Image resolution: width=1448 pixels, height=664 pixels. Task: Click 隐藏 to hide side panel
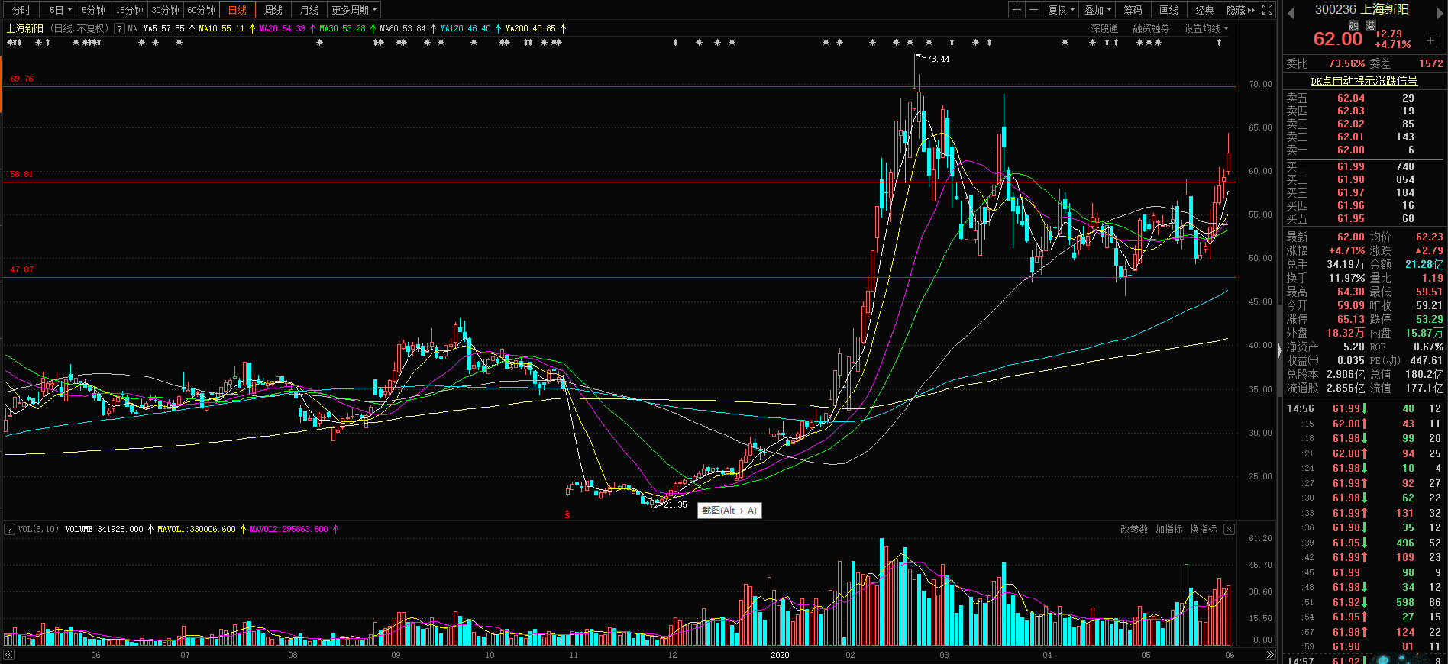[x=1240, y=10]
